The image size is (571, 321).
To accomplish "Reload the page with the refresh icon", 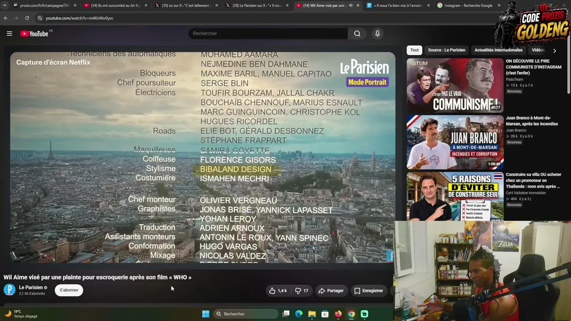I will [27, 18].
